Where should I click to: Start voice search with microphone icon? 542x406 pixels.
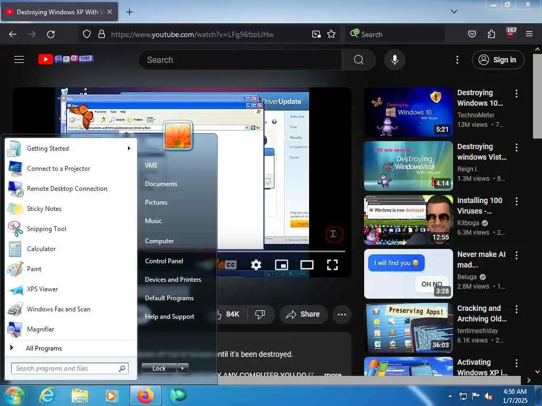(395, 60)
